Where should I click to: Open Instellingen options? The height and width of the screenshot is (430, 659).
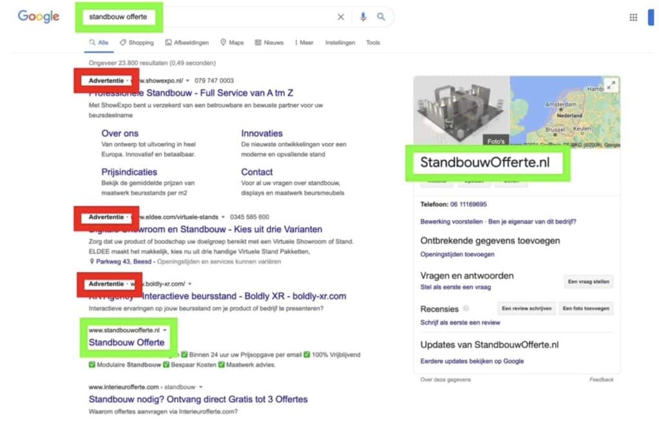(340, 42)
